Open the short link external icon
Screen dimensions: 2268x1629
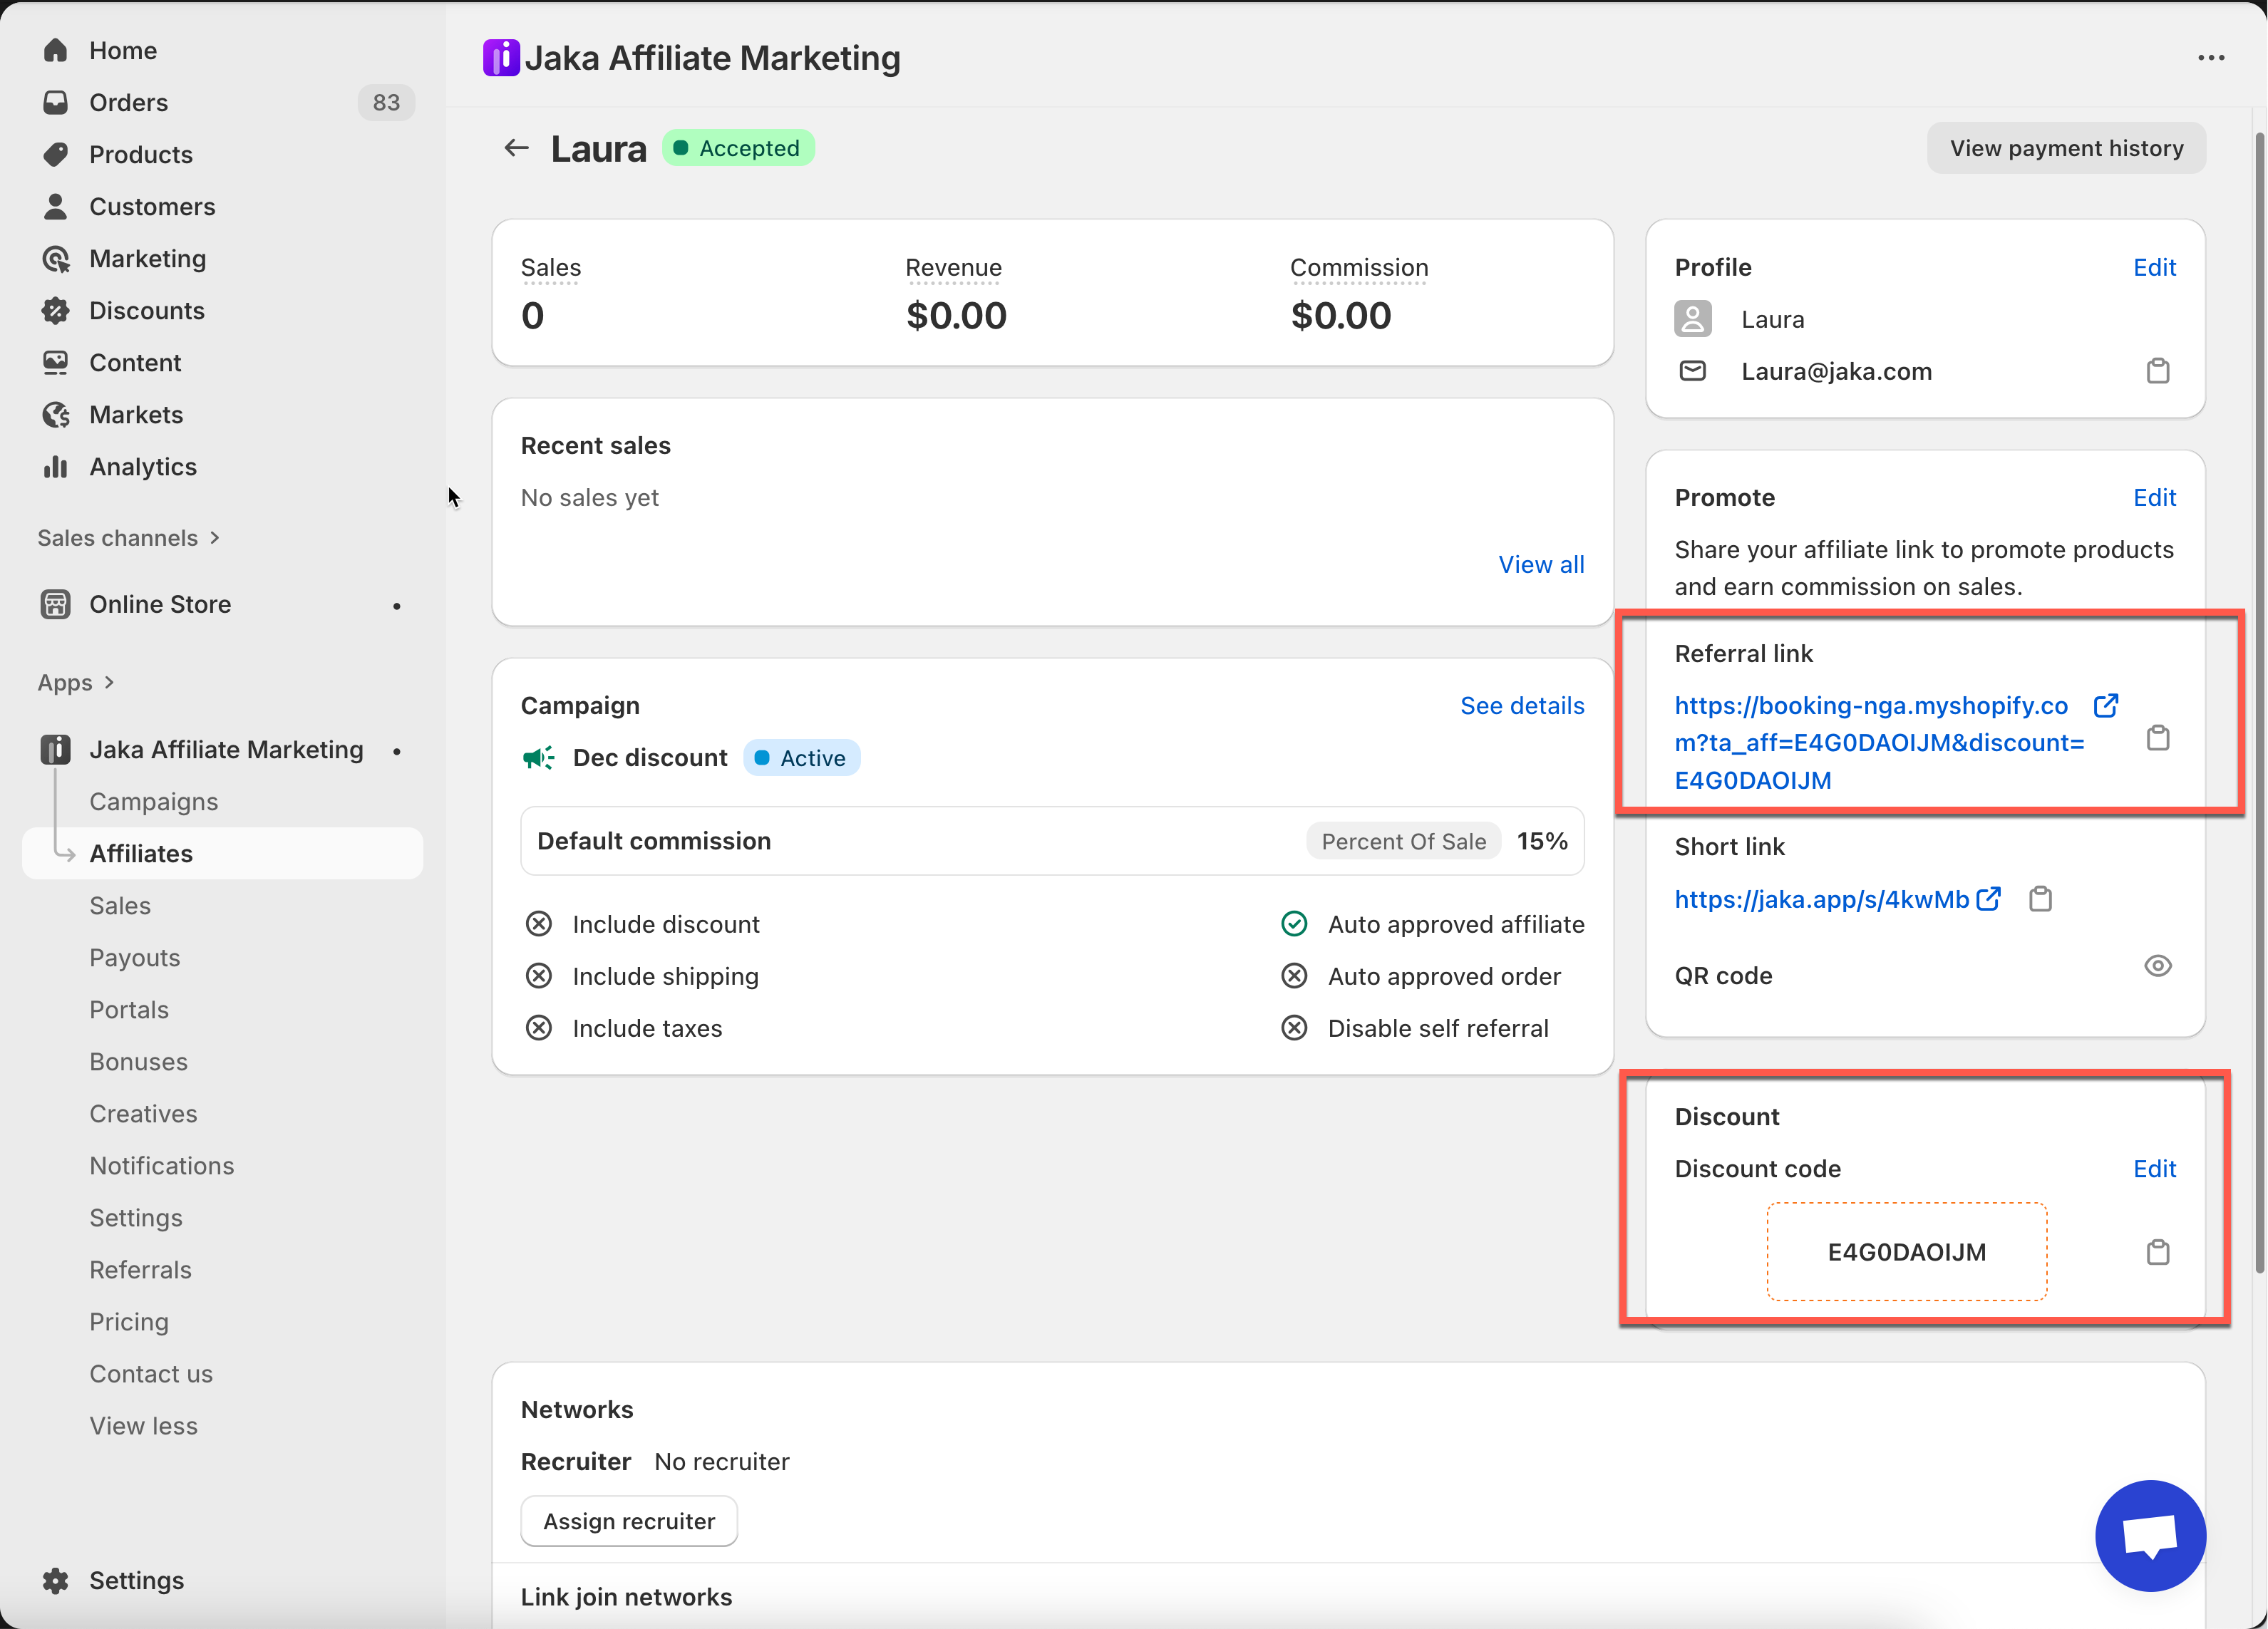point(1989,899)
